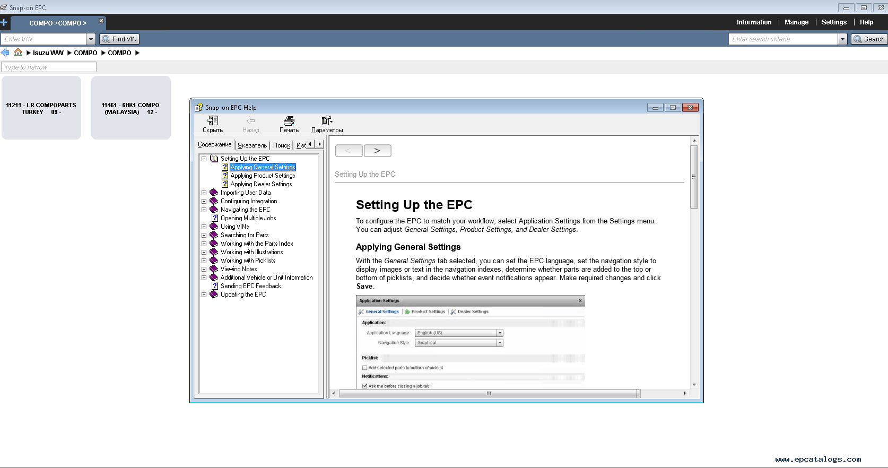
Task: Click the next page > button
Action: [377, 151]
